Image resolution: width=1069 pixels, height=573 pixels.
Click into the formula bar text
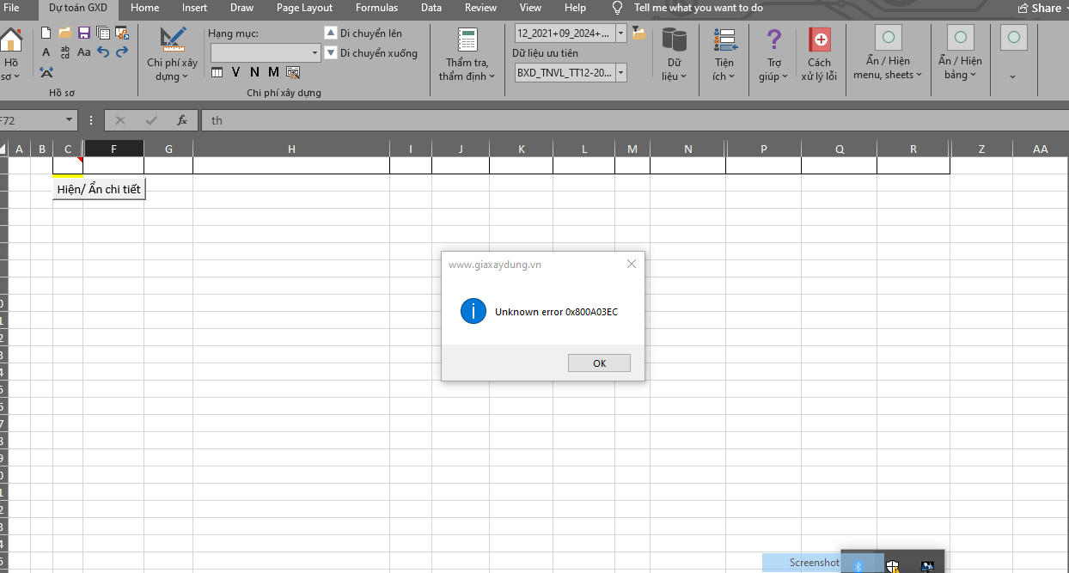(x=516, y=120)
